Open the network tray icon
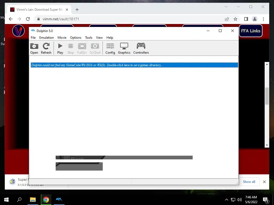 pos(233,200)
